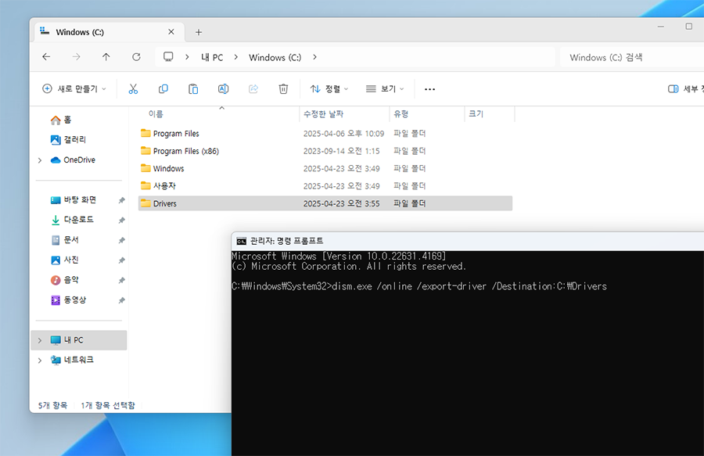Open the three-dot See more menu
This screenshot has width=704, height=456.
tap(429, 89)
